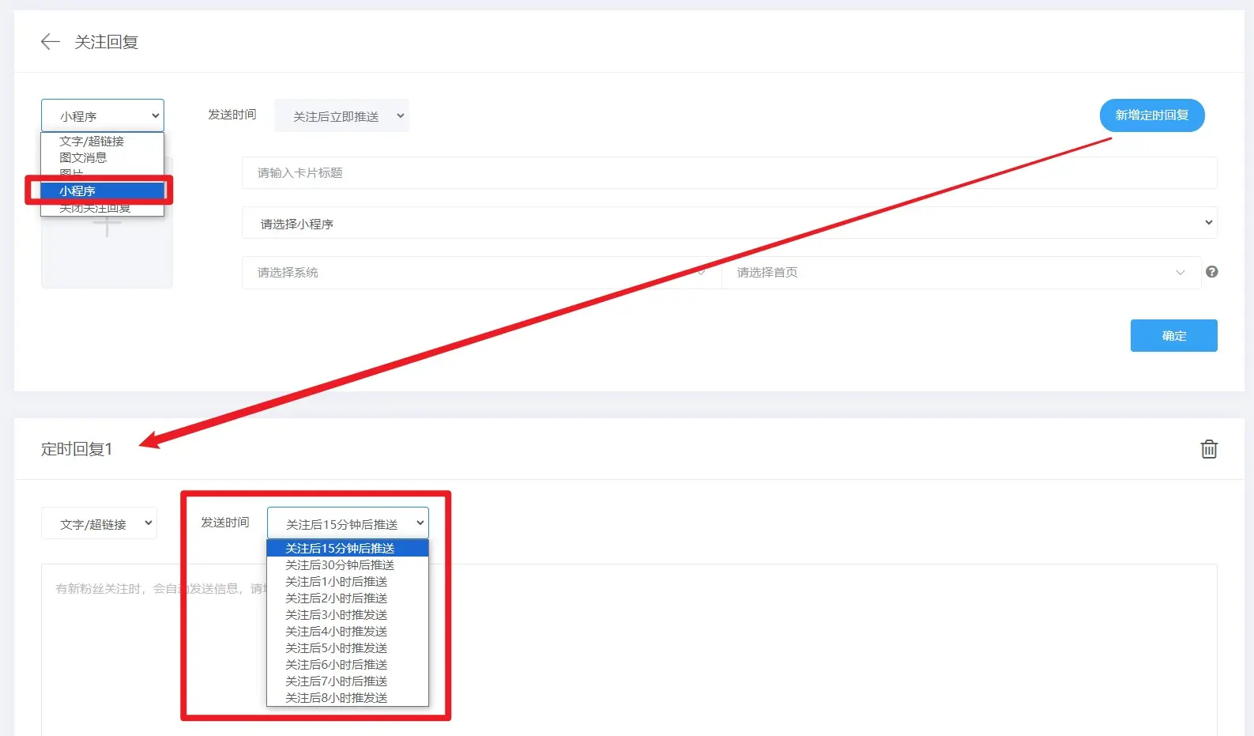This screenshot has height=736, width=1254.
Task: Expand the 请选择首页 dropdown
Action: (960, 273)
